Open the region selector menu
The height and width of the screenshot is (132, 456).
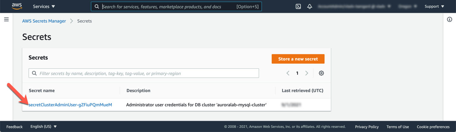tap(407, 6)
